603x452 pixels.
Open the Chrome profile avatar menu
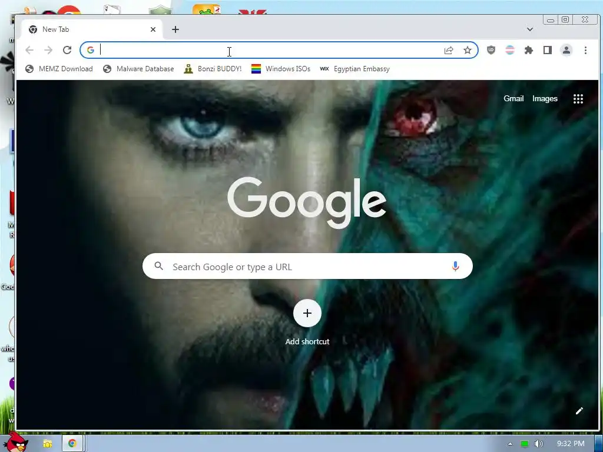coord(566,50)
